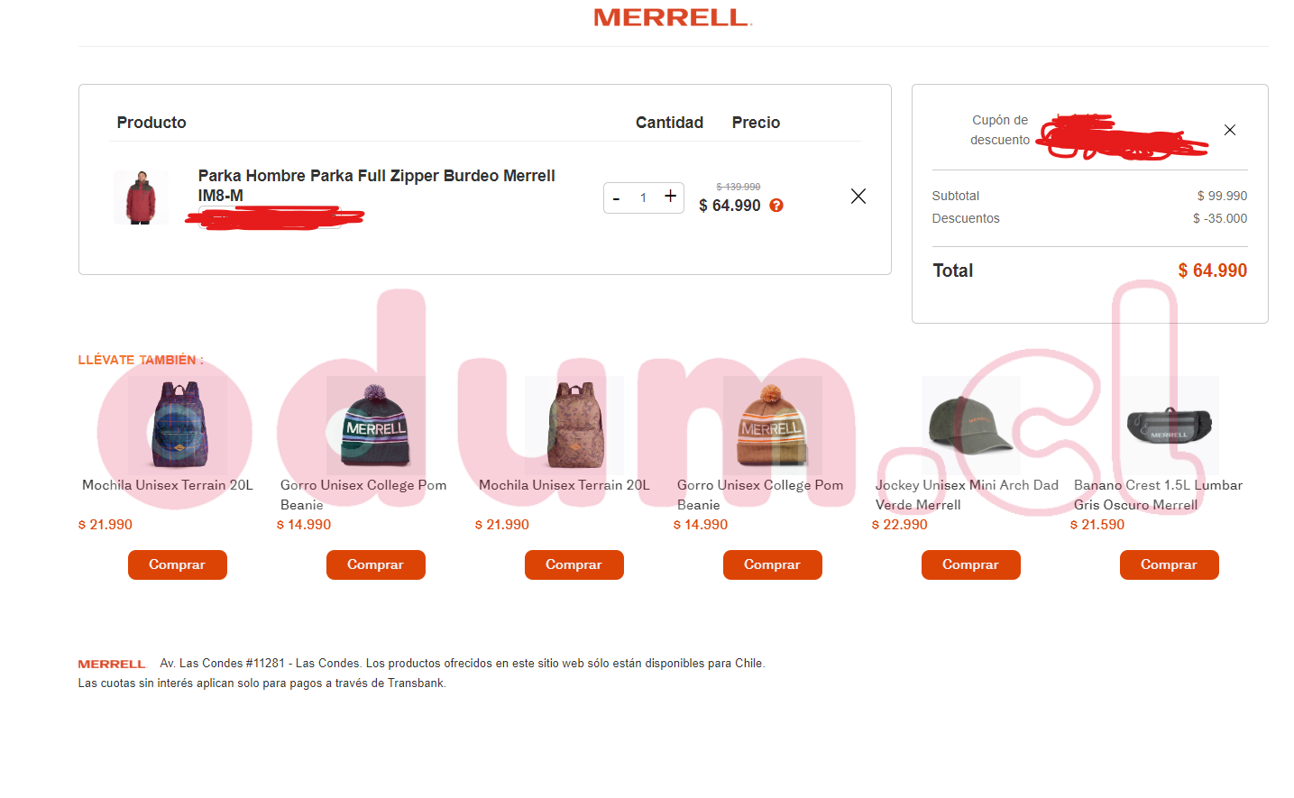
Task: Open Parka Hombre Full Zipper Burdeo product link
Action: 376,186
